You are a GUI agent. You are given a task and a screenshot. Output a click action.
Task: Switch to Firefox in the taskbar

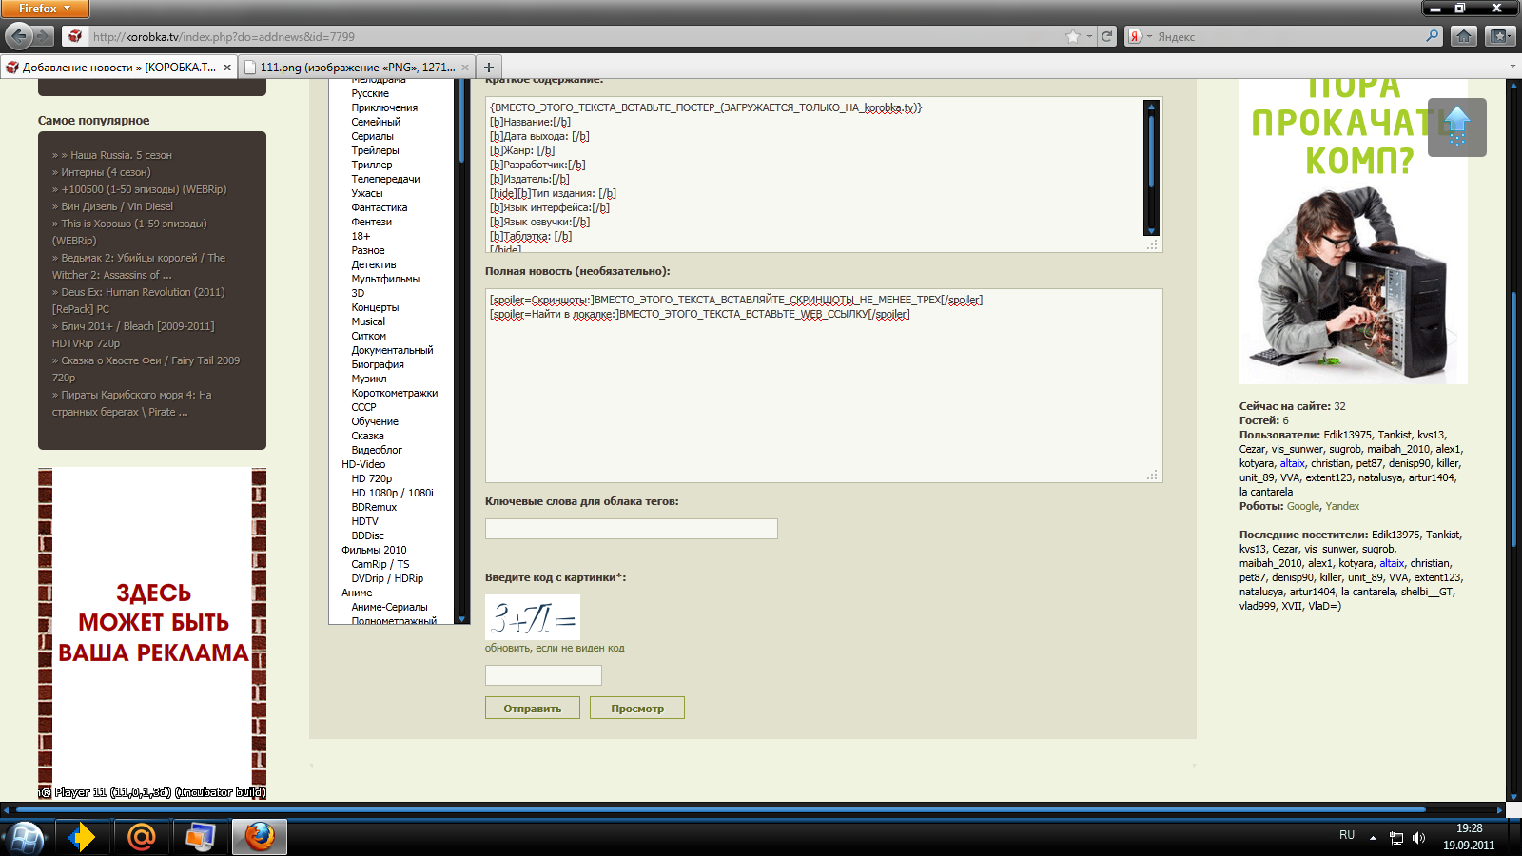[x=259, y=837]
